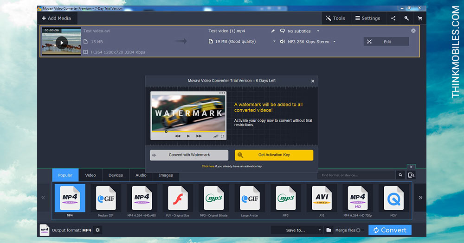Click rewind in watermark preview player
This screenshot has height=243, width=464.
178,136
